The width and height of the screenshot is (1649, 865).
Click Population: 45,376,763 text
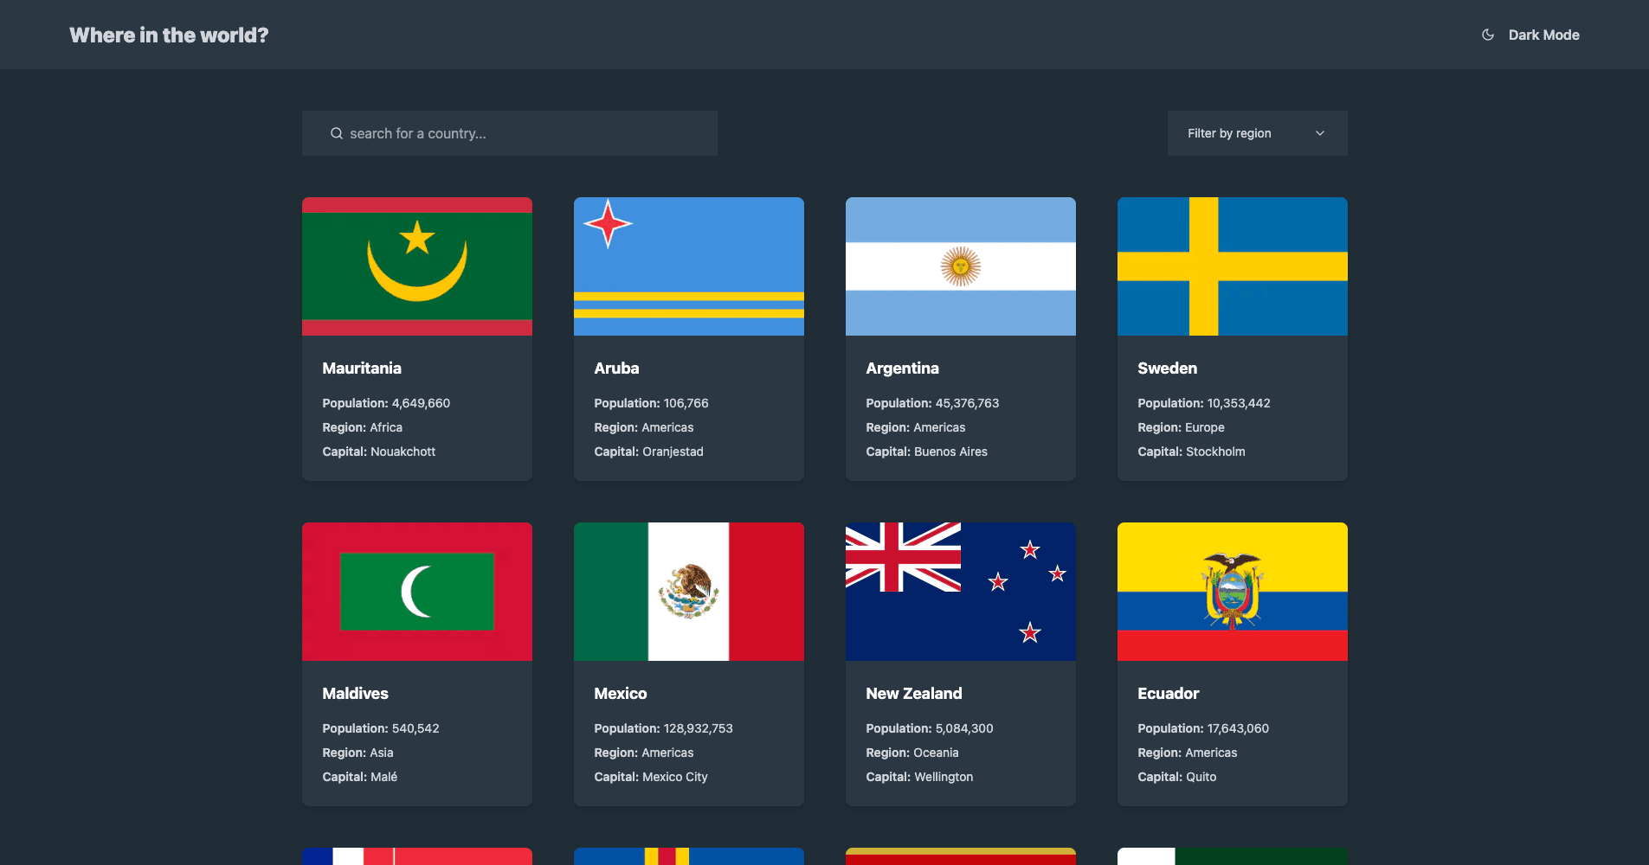pyautogui.click(x=932, y=403)
